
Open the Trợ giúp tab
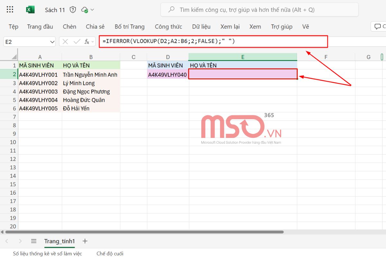click(x=281, y=27)
